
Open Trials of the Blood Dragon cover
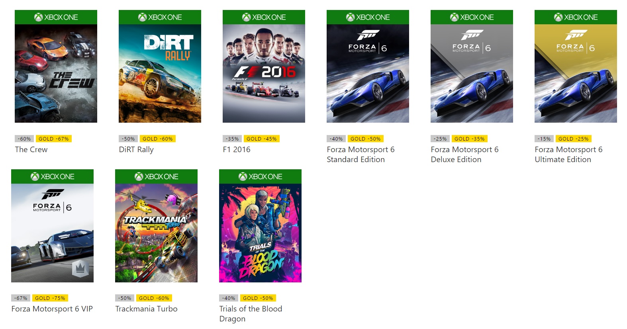pos(260,233)
